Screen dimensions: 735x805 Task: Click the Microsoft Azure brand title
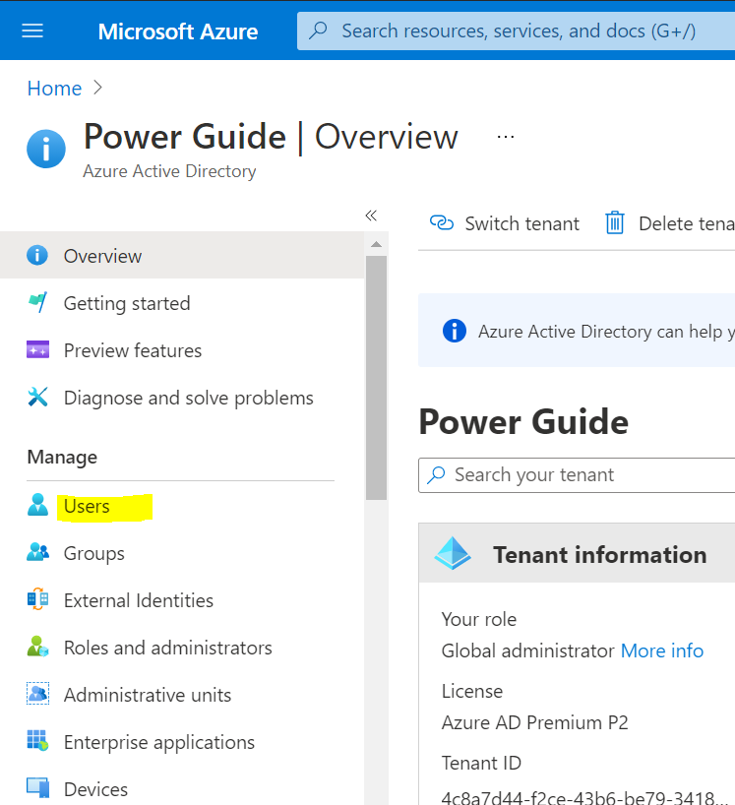(177, 31)
